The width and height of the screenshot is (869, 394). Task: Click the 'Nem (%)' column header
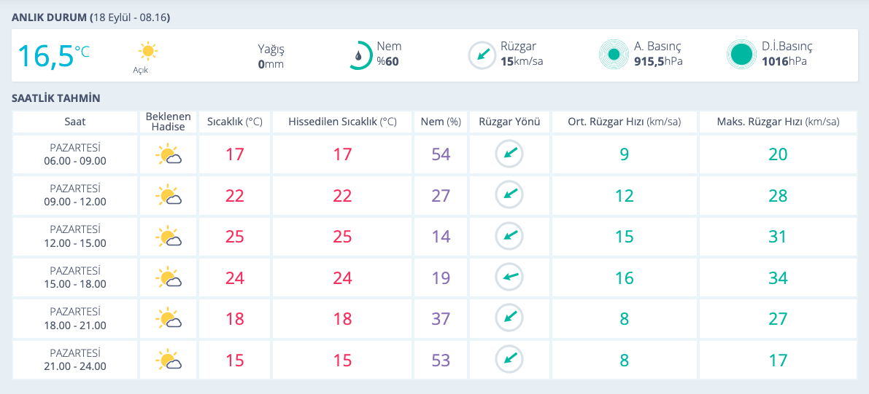coord(441,122)
